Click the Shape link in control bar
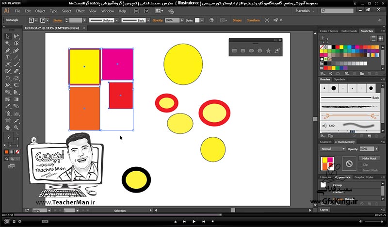This screenshot has height=227, width=388. click(237, 20)
